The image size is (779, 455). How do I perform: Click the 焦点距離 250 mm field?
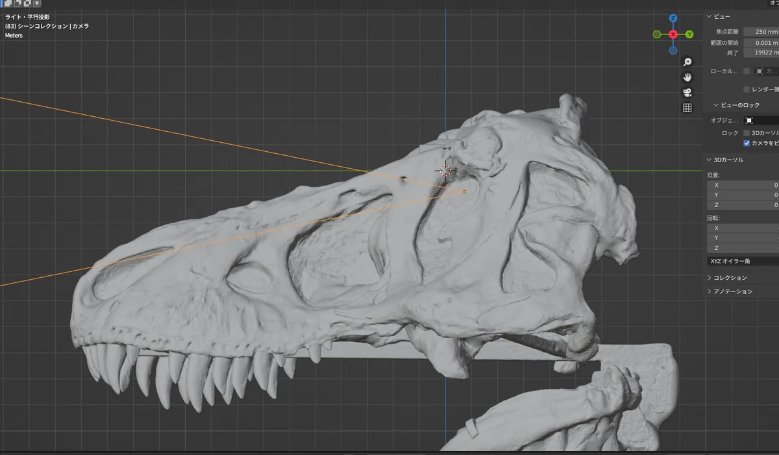tap(761, 31)
